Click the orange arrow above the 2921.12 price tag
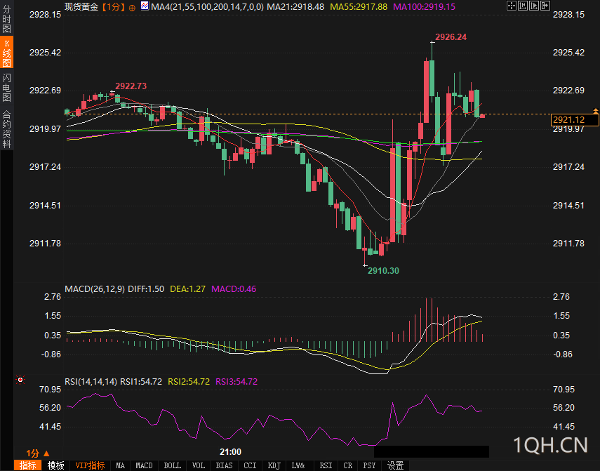600x471 pixels. [595, 111]
